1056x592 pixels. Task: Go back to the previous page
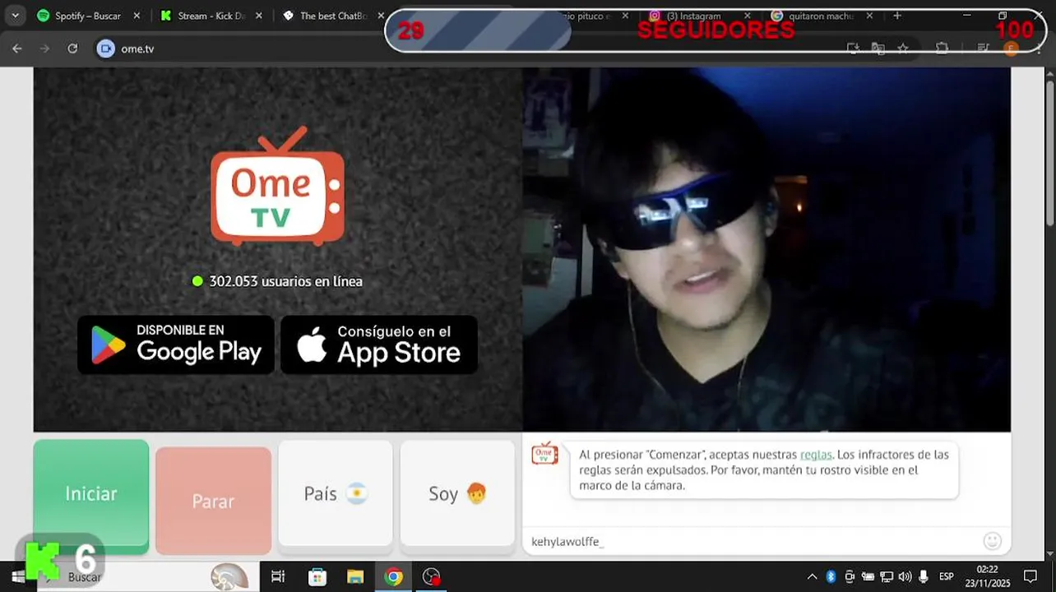(17, 49)
